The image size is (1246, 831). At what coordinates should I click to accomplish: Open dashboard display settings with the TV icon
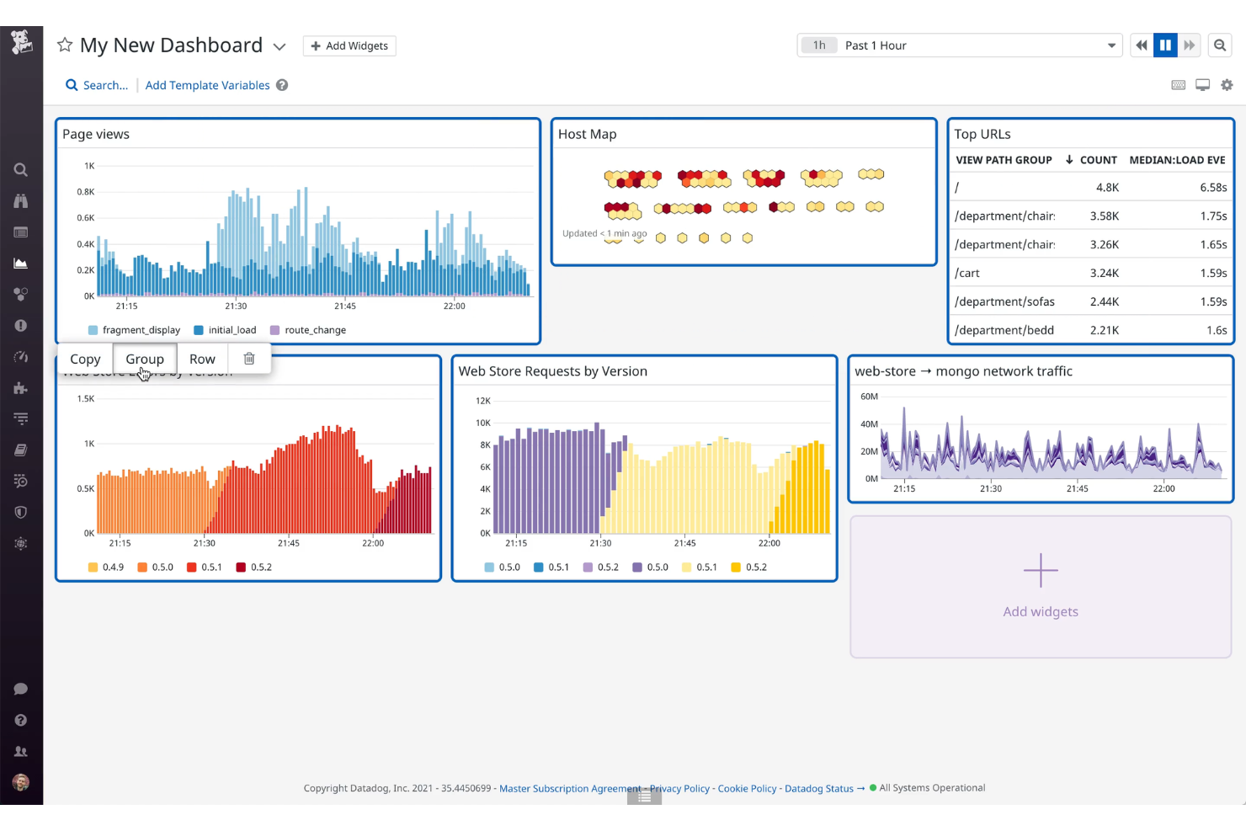tap(1202, 84)
